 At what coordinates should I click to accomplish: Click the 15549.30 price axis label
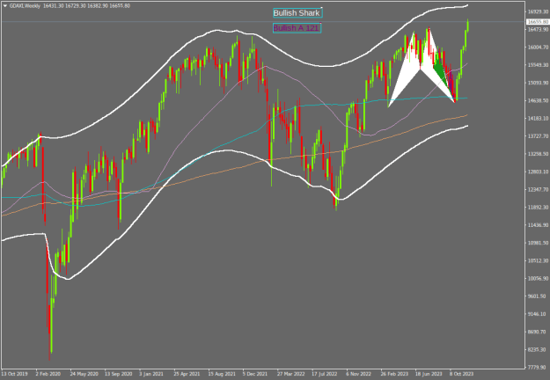[x=538, y=65]
